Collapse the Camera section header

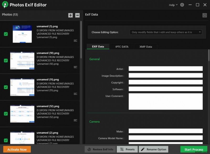pyautogui.click(x=94, y=122)
